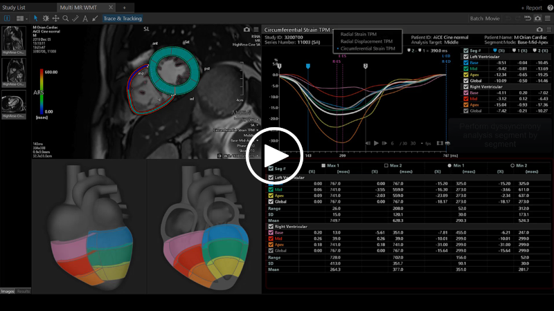Viewport: 554px width, 311px height.
Task: Step to previous frame in graph playback
Action: tap(368, 143)
